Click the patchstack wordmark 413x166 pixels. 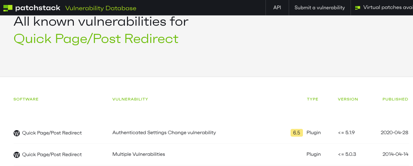(x=38, y=8)
